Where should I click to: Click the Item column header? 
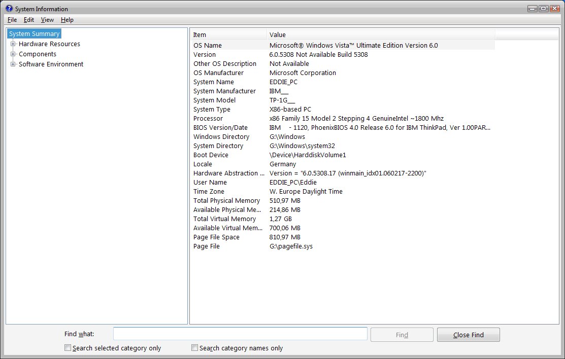click(x=228, y=34)
